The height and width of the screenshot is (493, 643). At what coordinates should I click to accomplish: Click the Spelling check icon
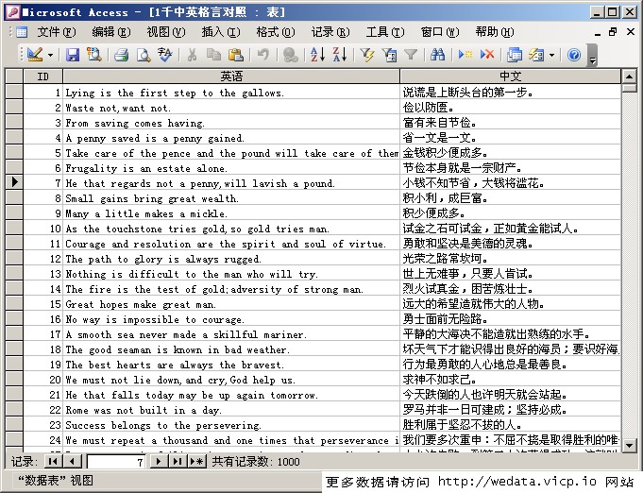pyautogui.click(x=165, y=55)
